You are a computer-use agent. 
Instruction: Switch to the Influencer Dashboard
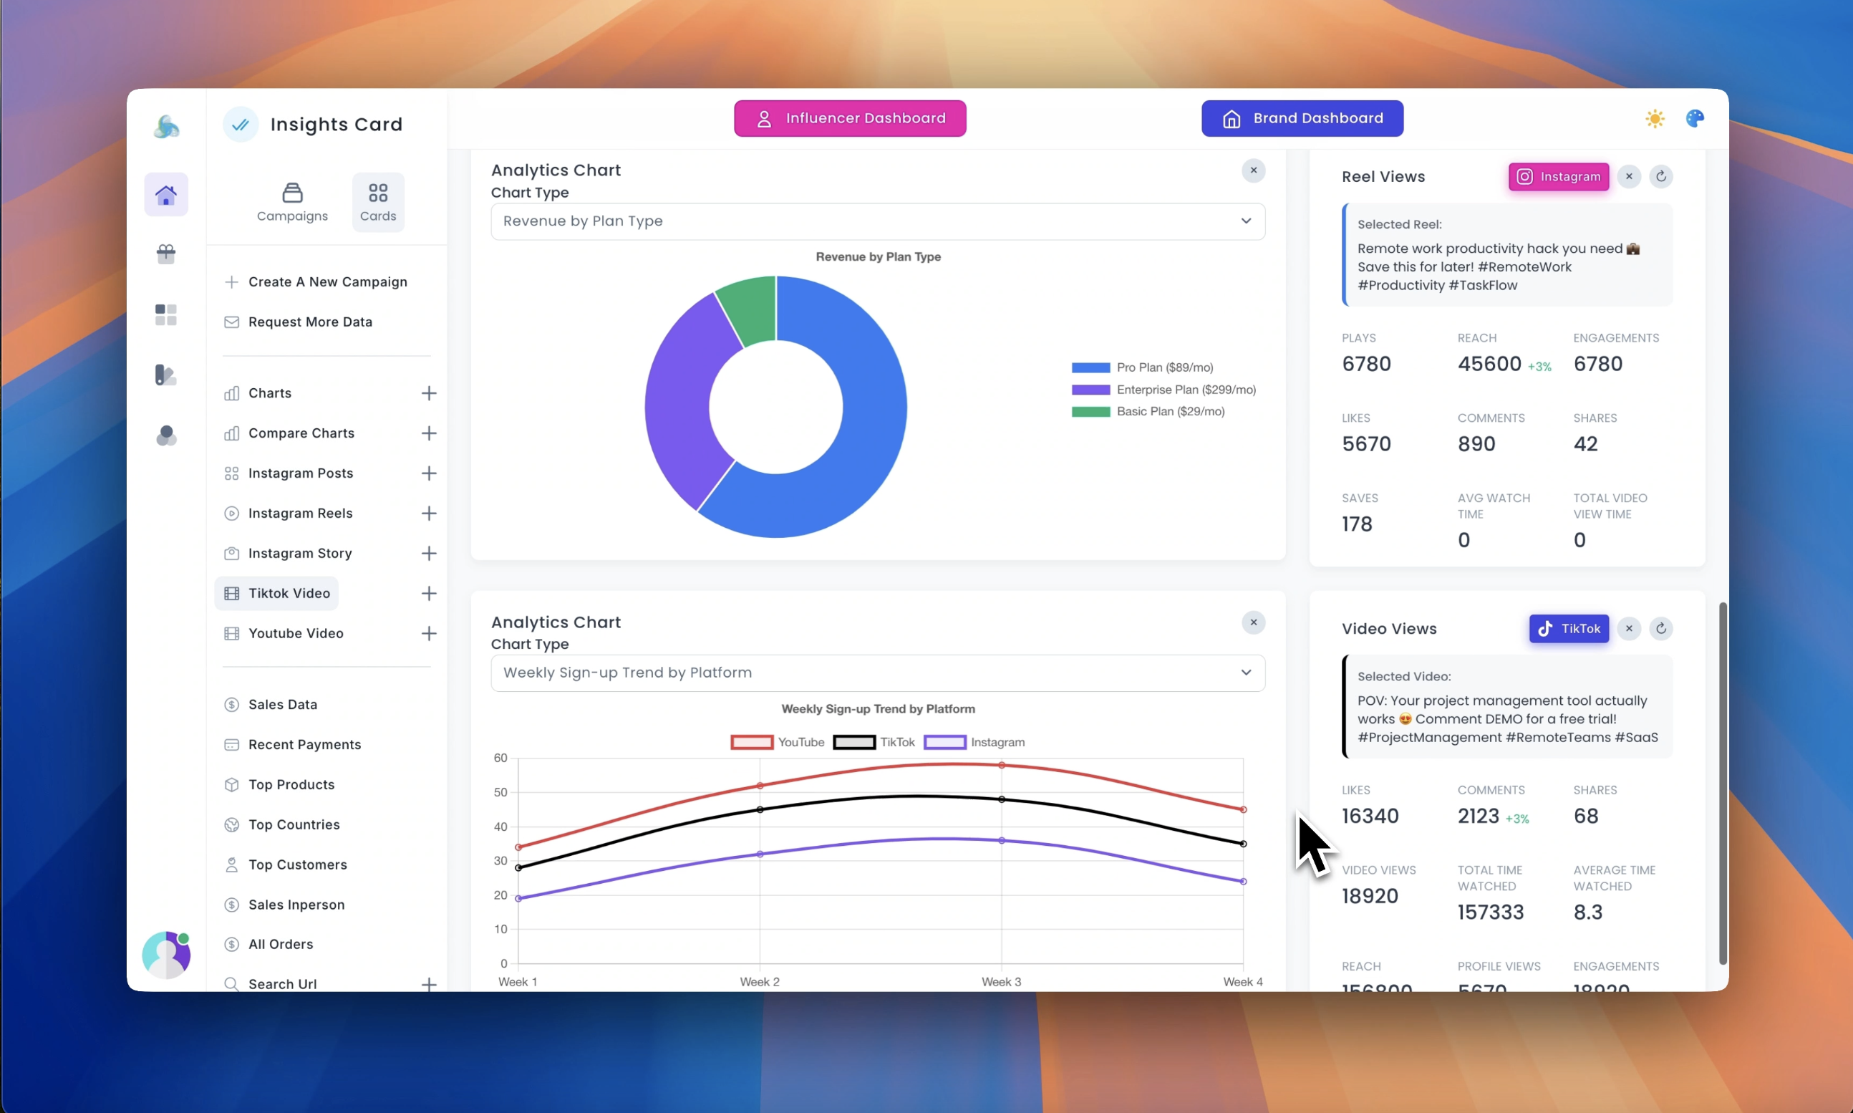[x=849, y=117]
